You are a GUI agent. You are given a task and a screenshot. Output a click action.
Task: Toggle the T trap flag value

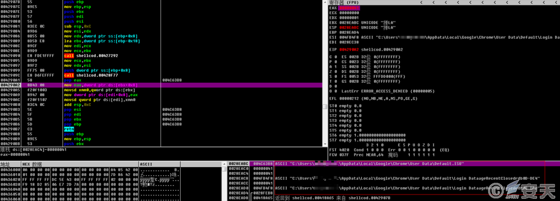335,81
